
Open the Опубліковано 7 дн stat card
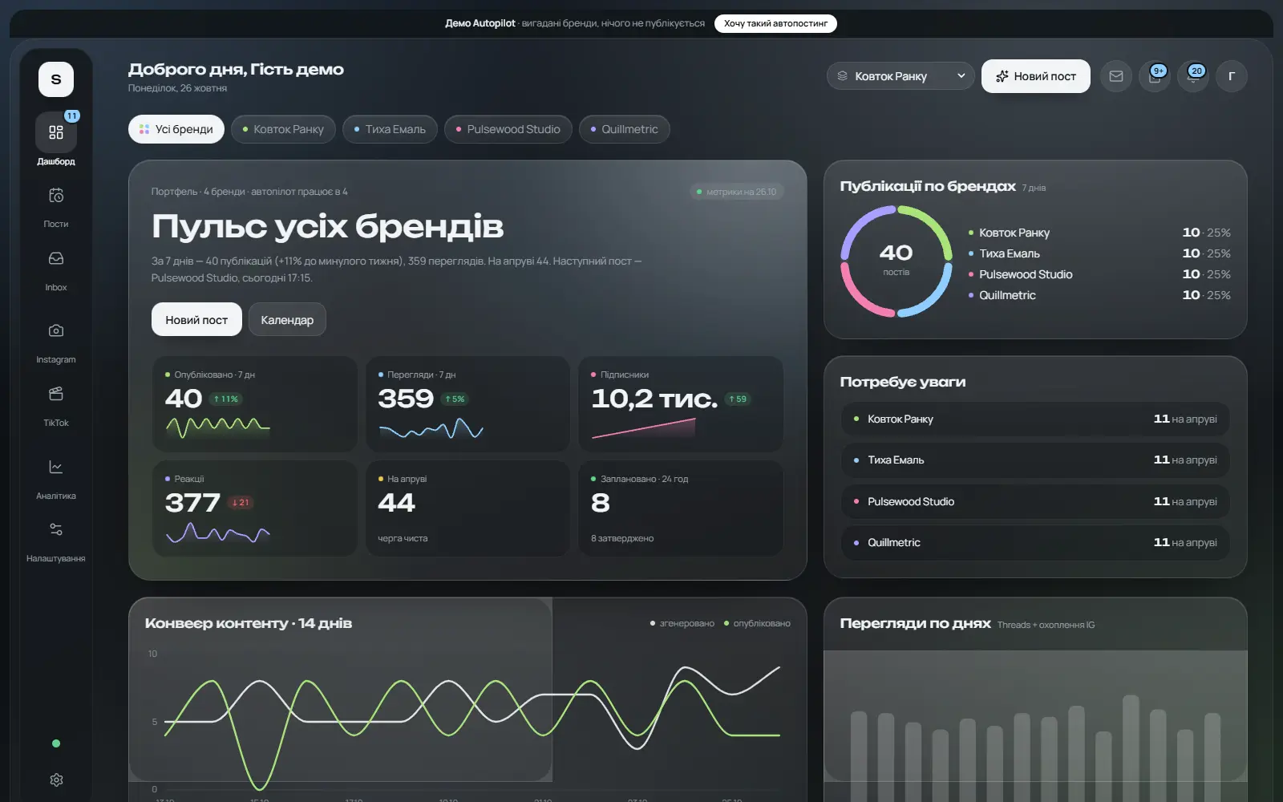tap(255, 403)
